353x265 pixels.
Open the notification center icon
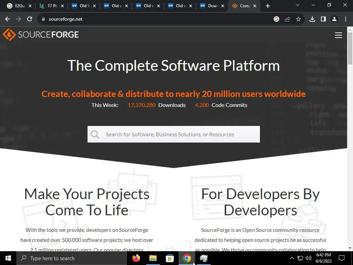pos(342,258)
